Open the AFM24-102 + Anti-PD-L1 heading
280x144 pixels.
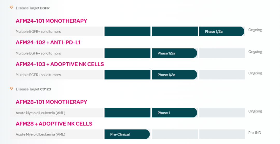(x=48, y=42)
